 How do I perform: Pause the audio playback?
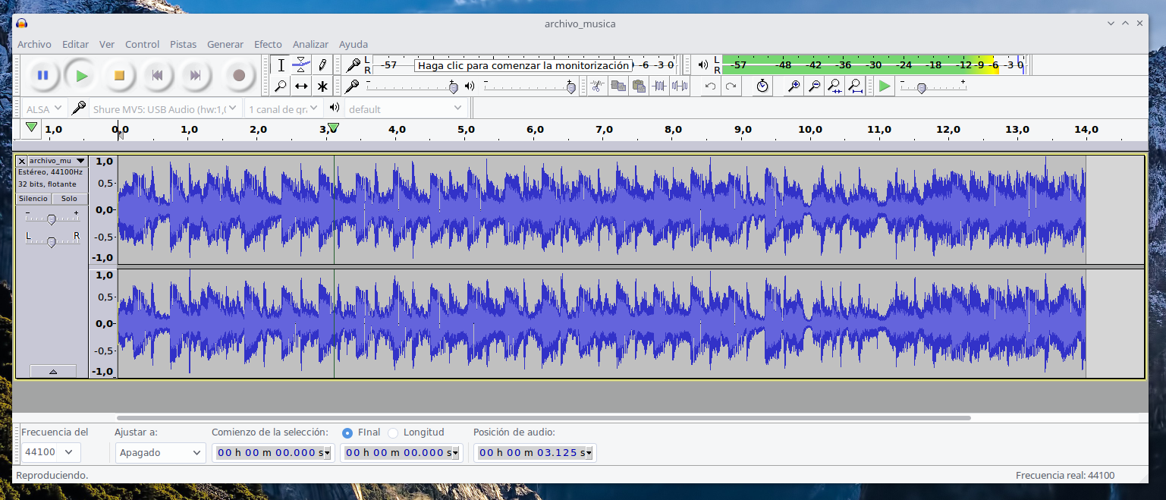coord(43,75)
